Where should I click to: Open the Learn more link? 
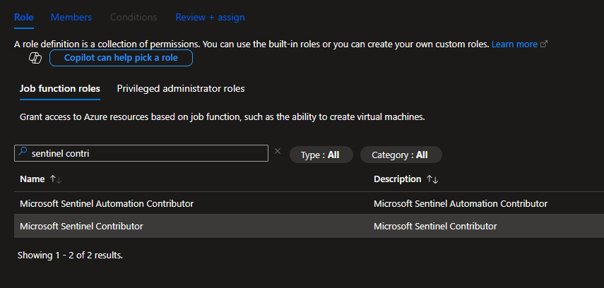pos(514,44)
